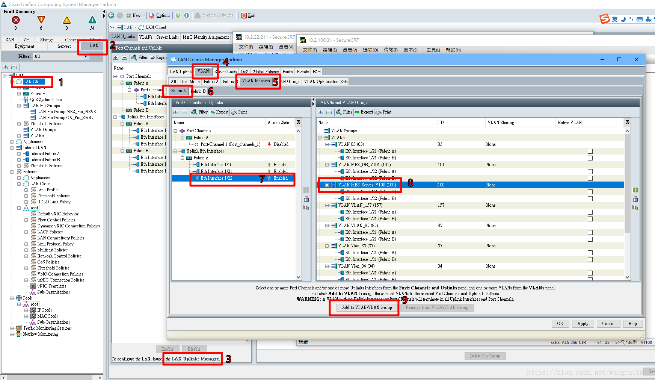Collapse the VLAN 83 (83) node
This screenshot has height=380, width=655.
coord(327,144)
